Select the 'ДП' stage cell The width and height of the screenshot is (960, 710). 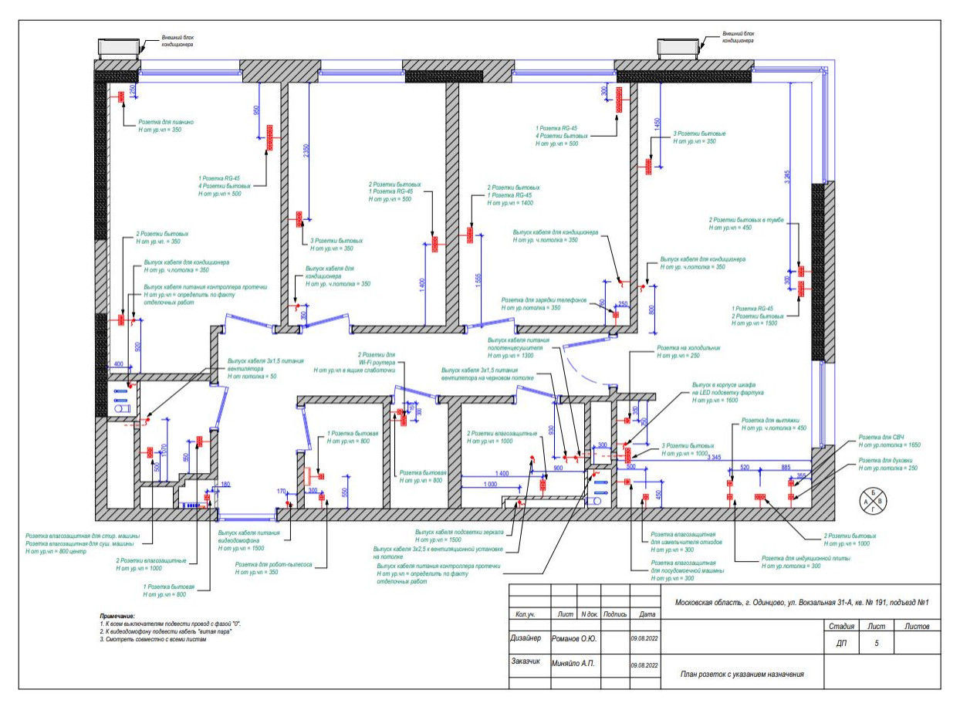pyautogui.click(x=840, y=641)
